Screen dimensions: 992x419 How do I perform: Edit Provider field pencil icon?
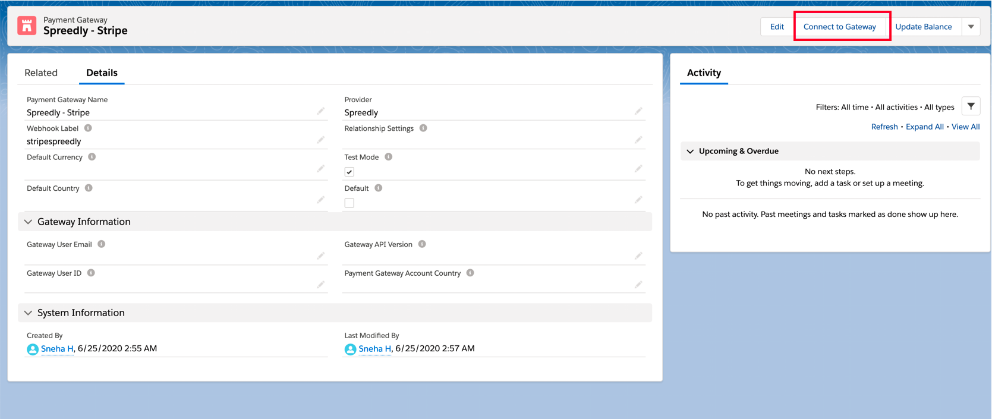638,111
